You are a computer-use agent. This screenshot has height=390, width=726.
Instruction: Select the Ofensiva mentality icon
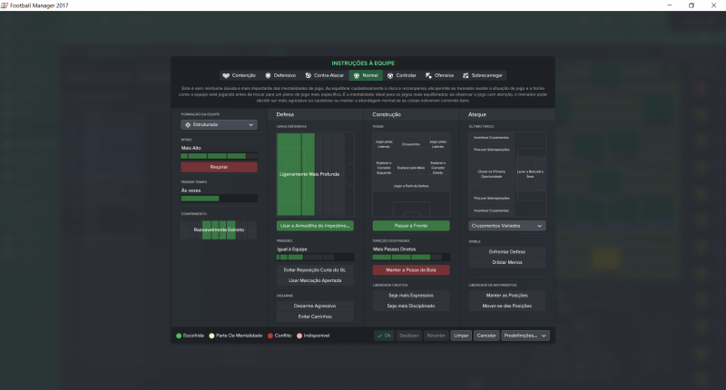[x=428, y=75]
